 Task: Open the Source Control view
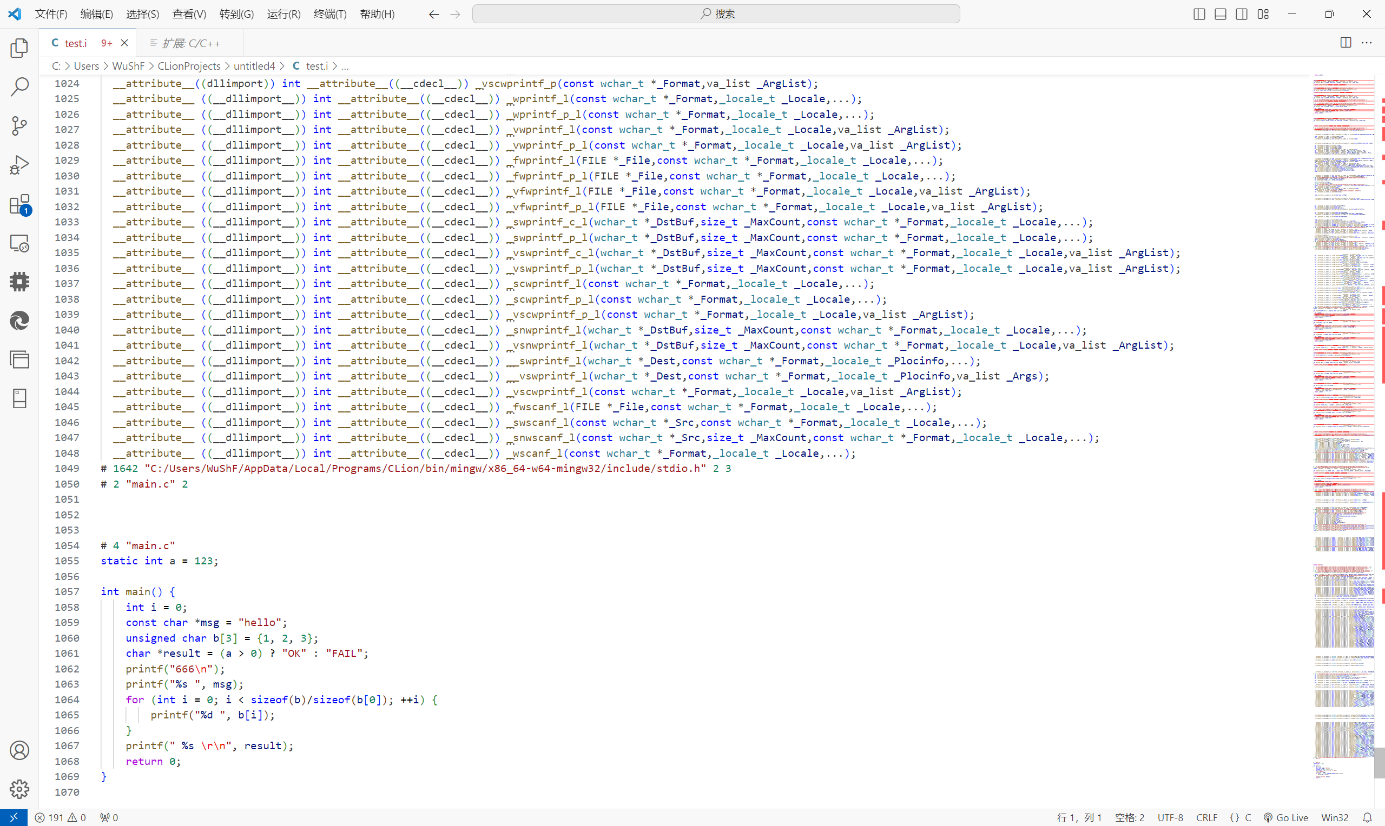[x=19, y=126]
